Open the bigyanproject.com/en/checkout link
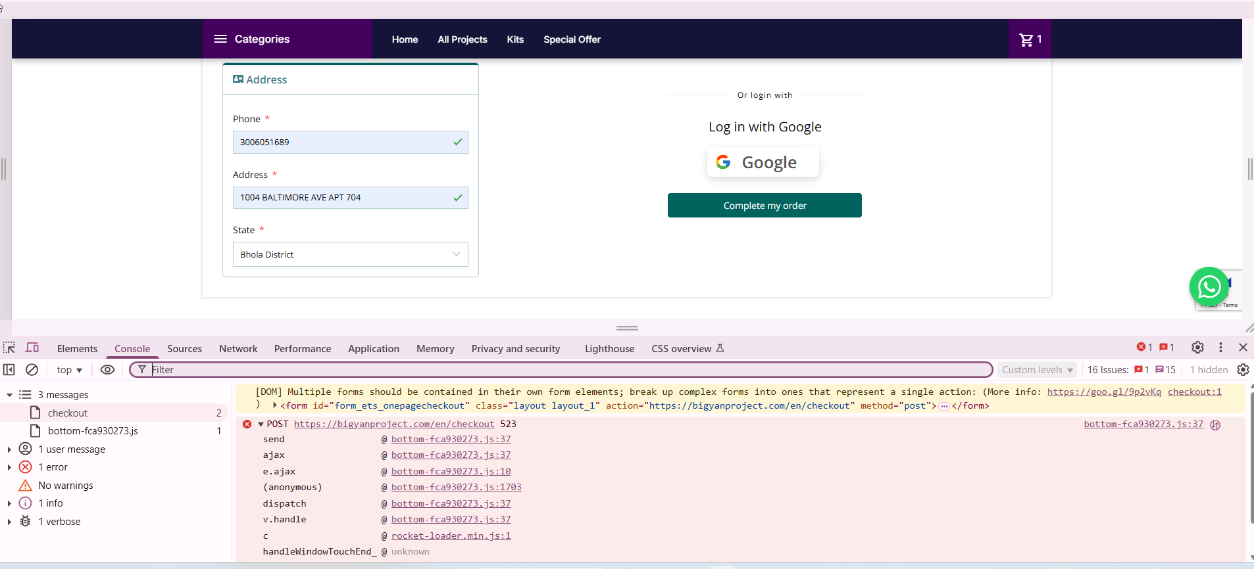The height and width of the screenshot is (569, 1254). pyautogui.click(x=394, y=424)
